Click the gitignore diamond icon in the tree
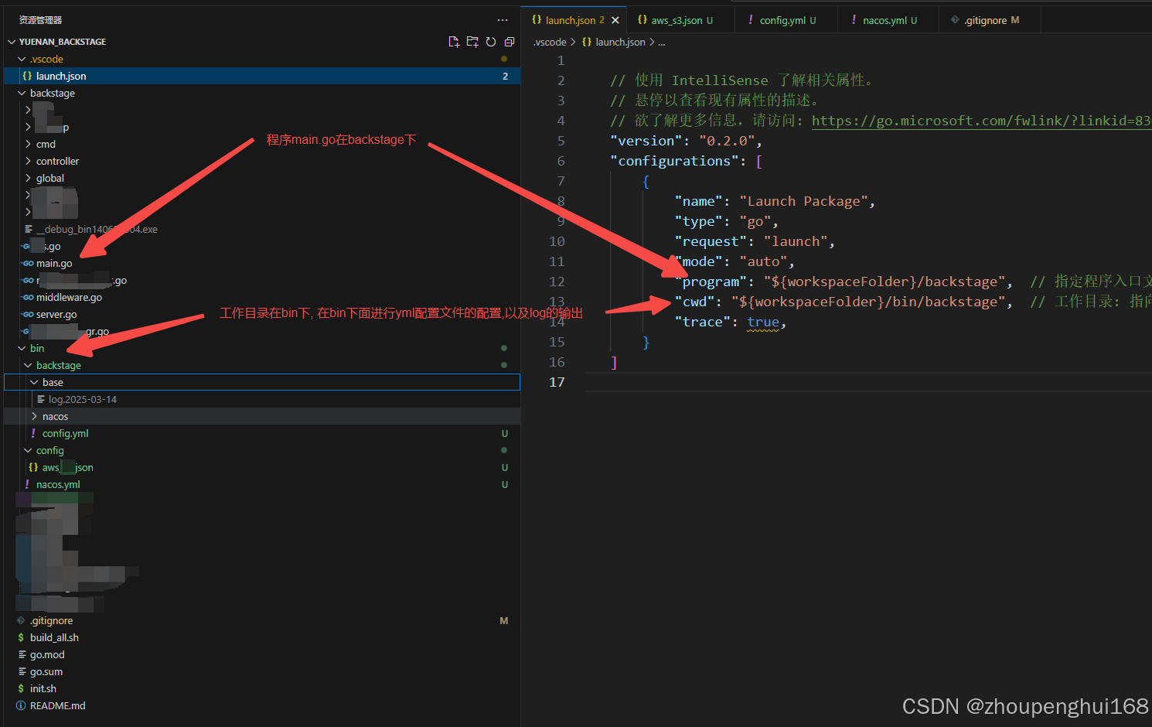1152x727 pixels. click(x=21, y=620)
